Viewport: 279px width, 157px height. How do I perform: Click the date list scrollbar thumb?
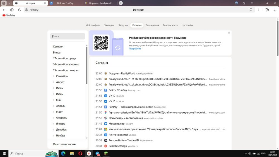coord(86,65)
